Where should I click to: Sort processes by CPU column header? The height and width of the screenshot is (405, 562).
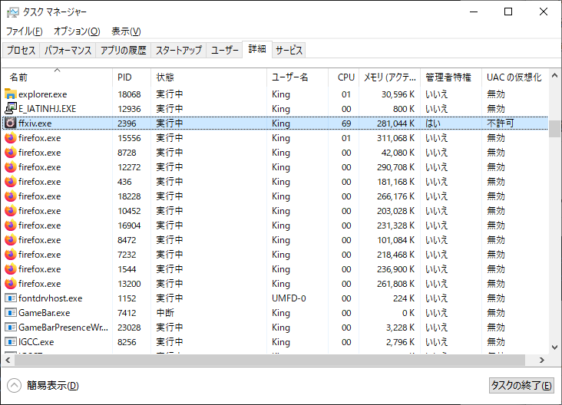click(x=346, y=77)
